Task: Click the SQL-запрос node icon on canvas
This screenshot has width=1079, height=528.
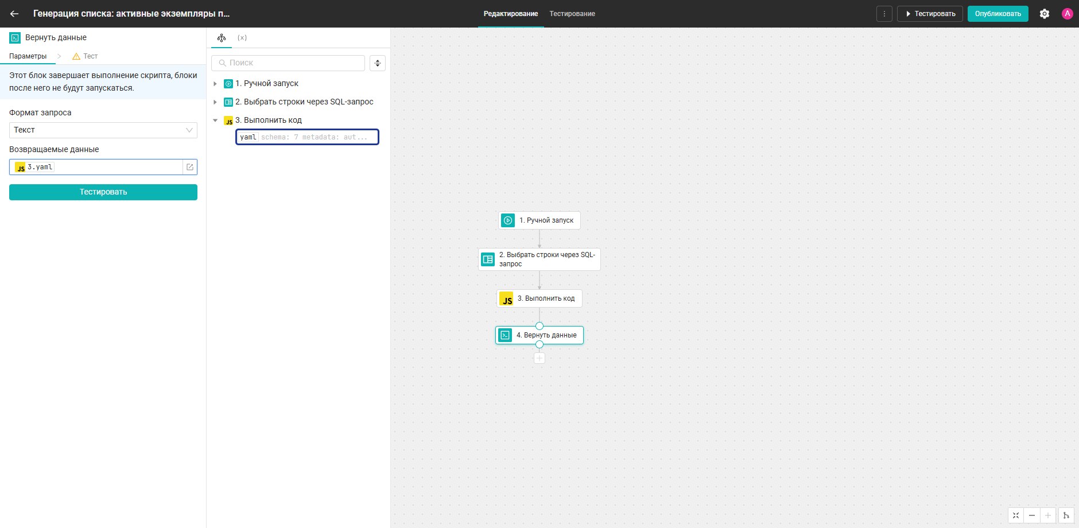Action: click(x=488, y=259)
